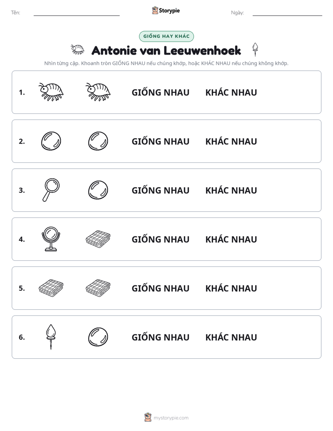Click the magnifying glass icon in row 3
The height and width of the screenshot is (431, 333).
click(51, 190)
